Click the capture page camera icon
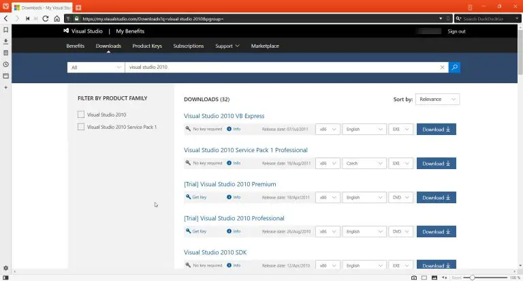This screenshot has width=523, height=281. click(414, 278)
